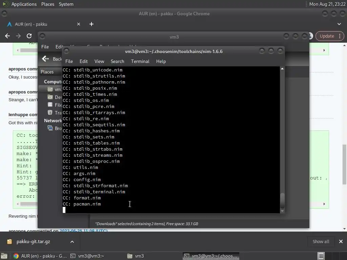The width and height of the screenshot is (347, 260).
Task: Switch to vm3@vm3:~ terminal taskbar item
Action: pos(87,256)
